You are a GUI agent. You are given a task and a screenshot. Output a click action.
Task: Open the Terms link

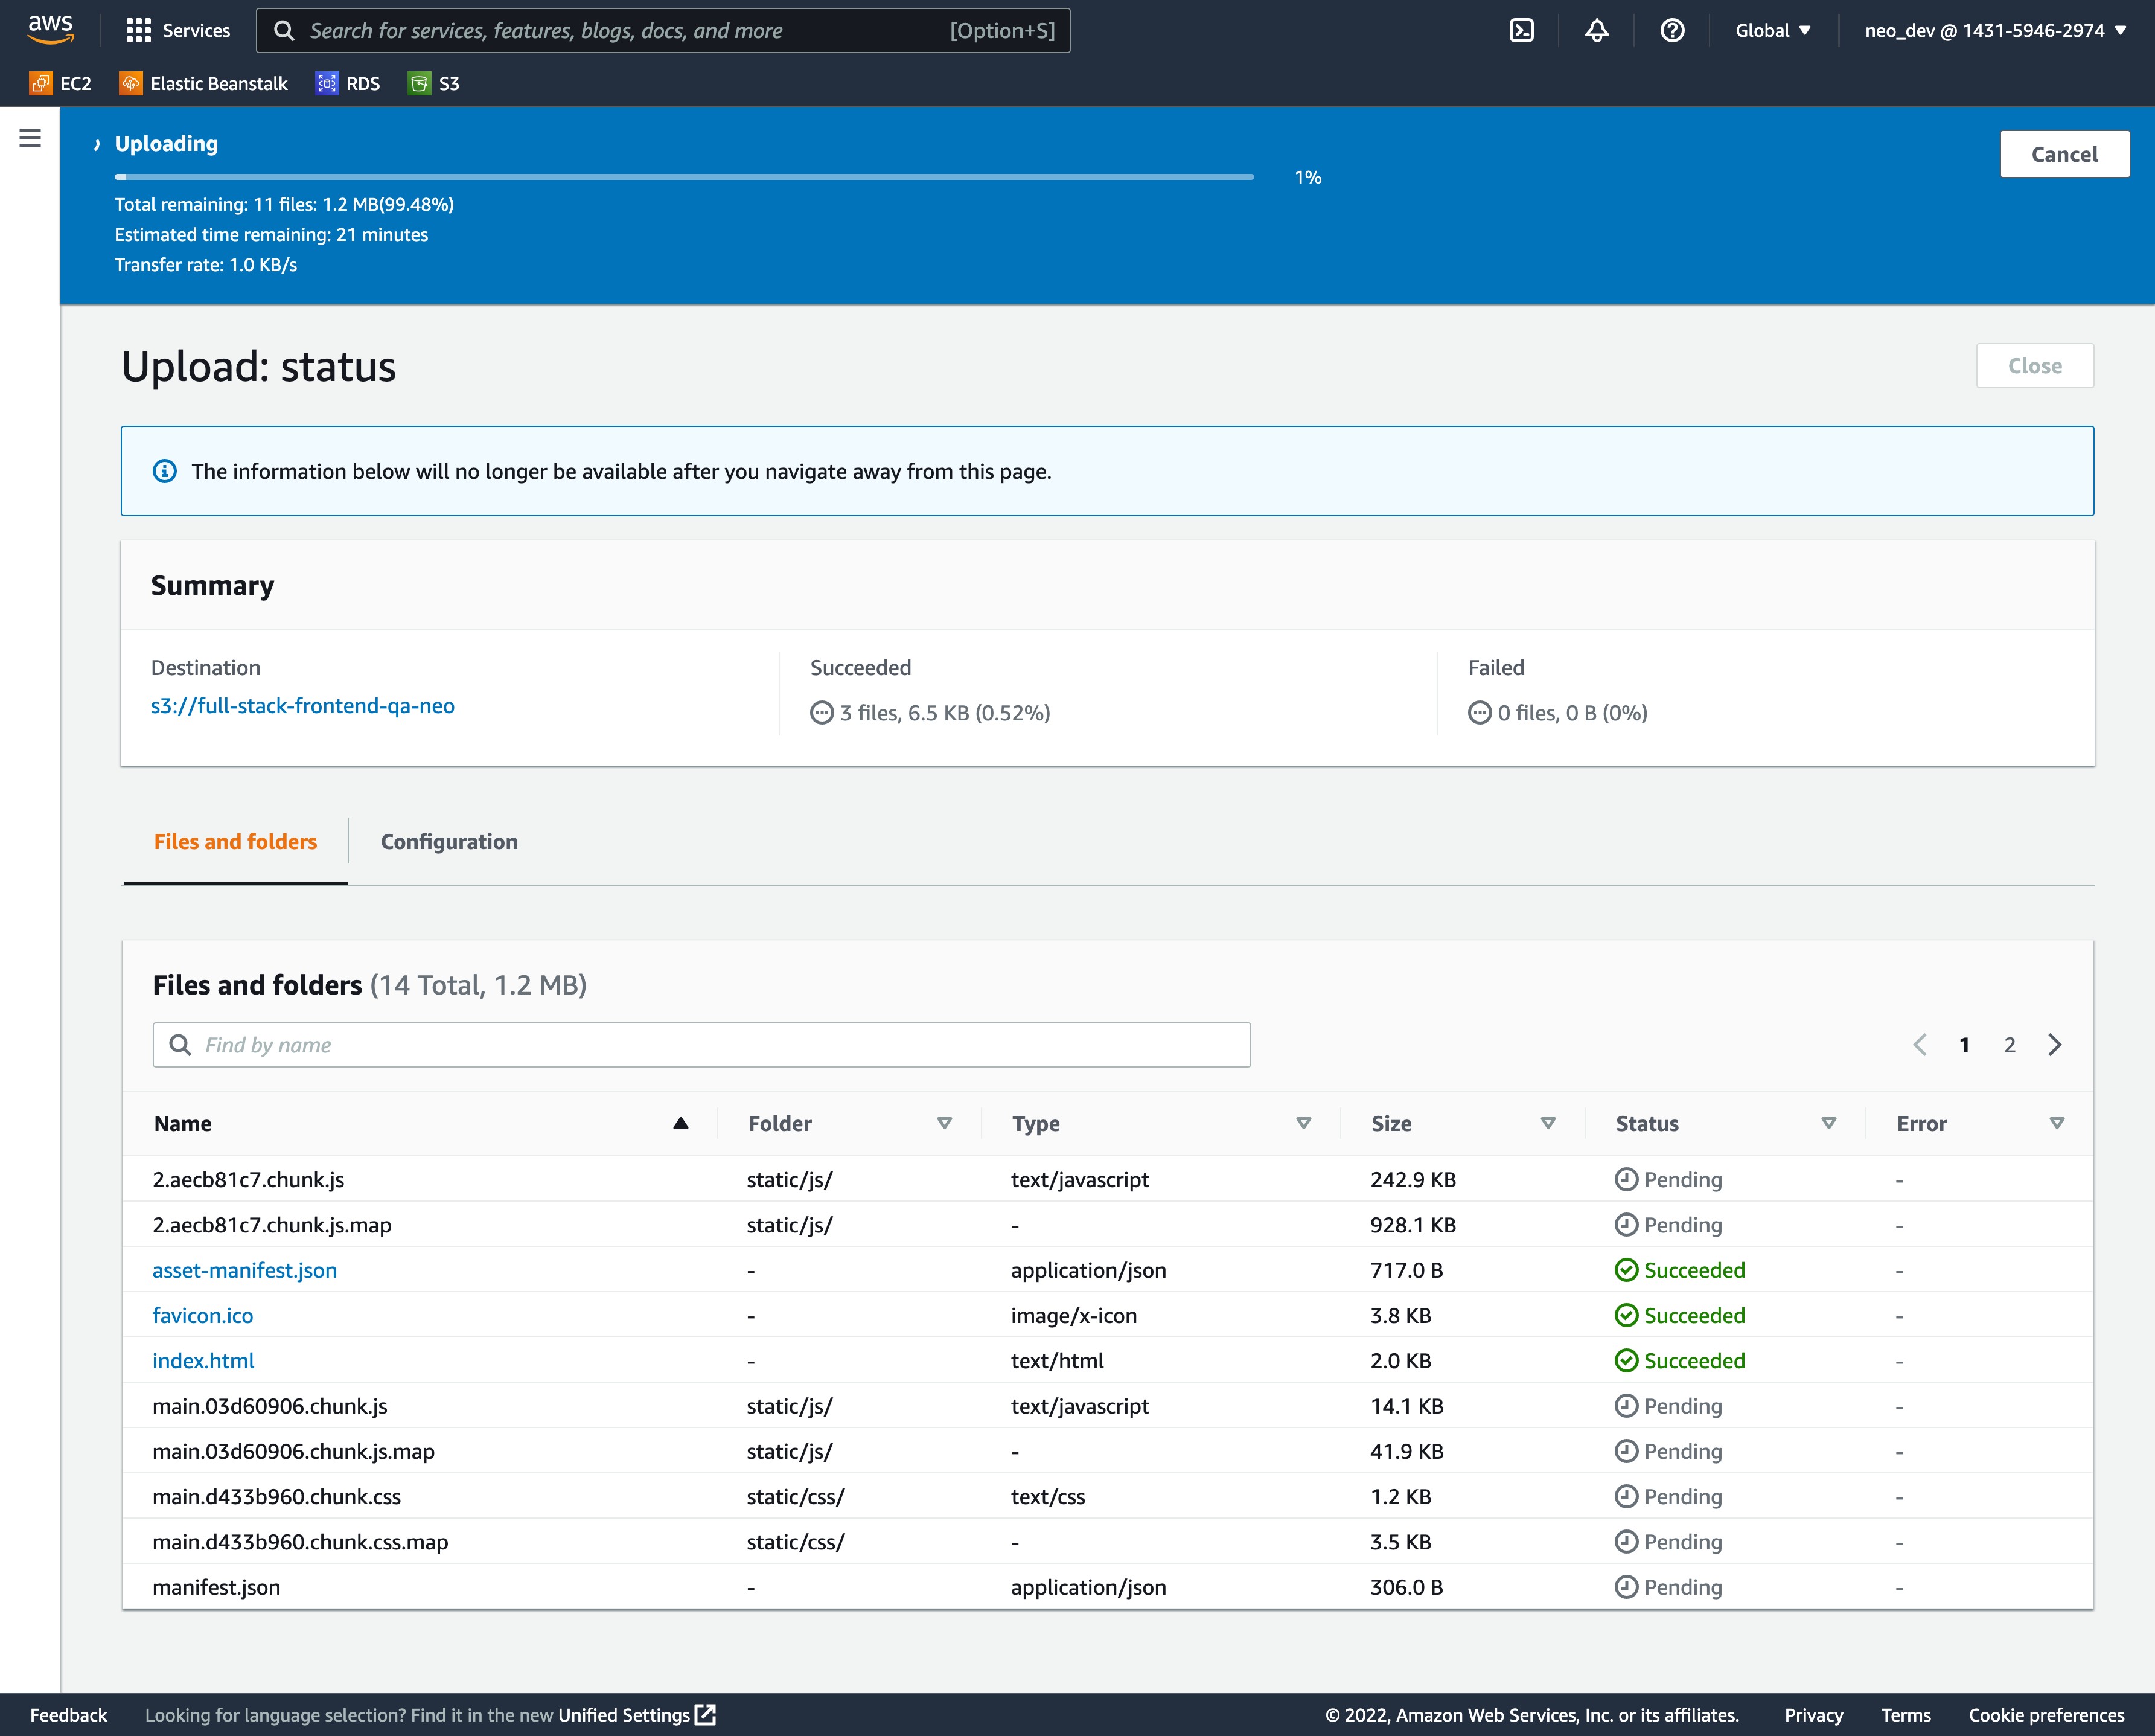click(1905, 1715)
